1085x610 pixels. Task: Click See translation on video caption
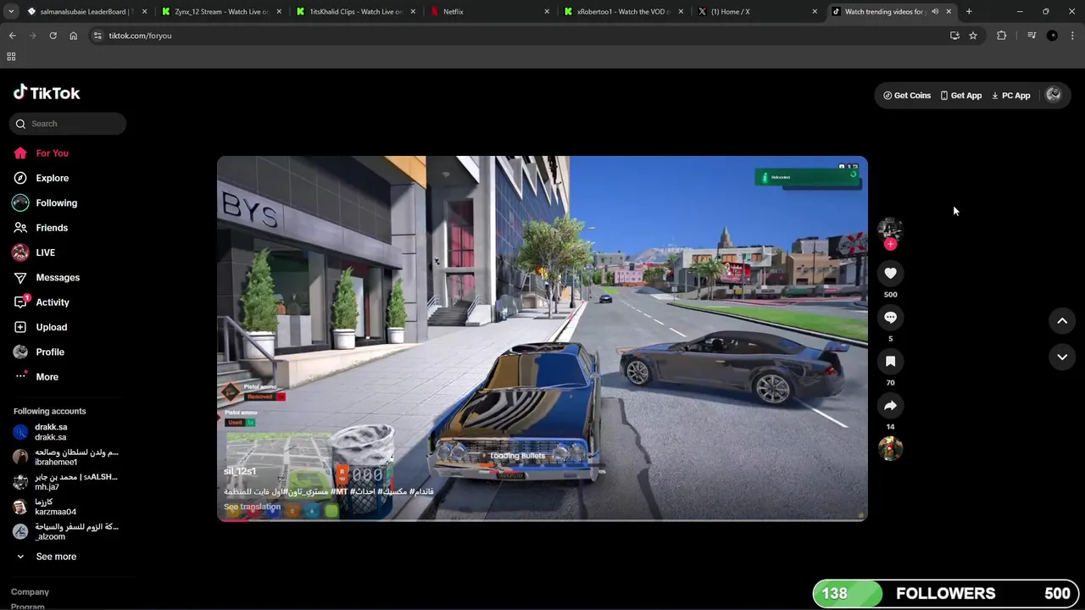click(x=252, y=507)
